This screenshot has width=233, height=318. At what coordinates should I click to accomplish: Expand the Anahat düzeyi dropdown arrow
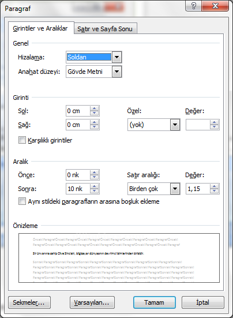(116, 72)
